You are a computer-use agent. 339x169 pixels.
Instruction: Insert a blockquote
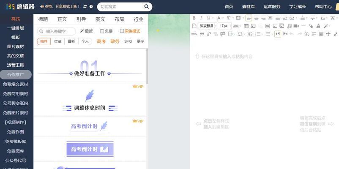pos(202,34)
